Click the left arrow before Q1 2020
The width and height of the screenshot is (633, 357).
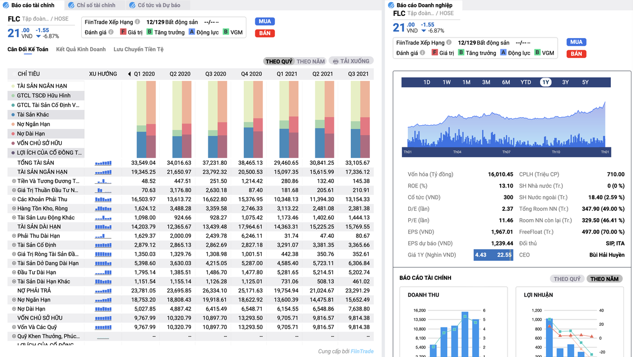click(x=129, y=74)
